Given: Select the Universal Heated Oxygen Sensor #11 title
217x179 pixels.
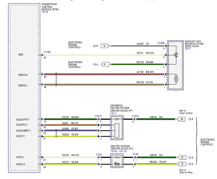Looking at the screenshot, I should coord(121,108).
